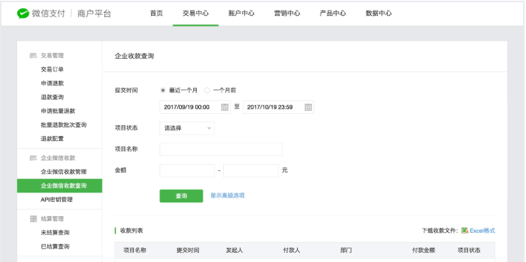Screen dimensions: 526x262
Task: Open 申请批量退款 in the sidebar
Action: [58, 111]
